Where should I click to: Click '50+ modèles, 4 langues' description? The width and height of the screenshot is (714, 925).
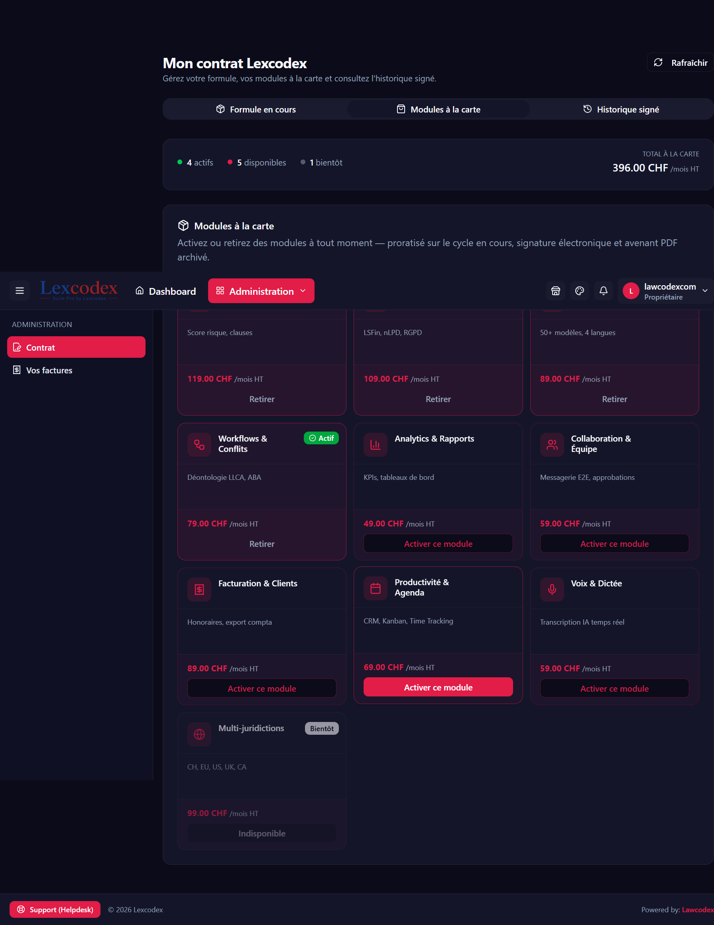pyautogui.click(x=578, y=333)
